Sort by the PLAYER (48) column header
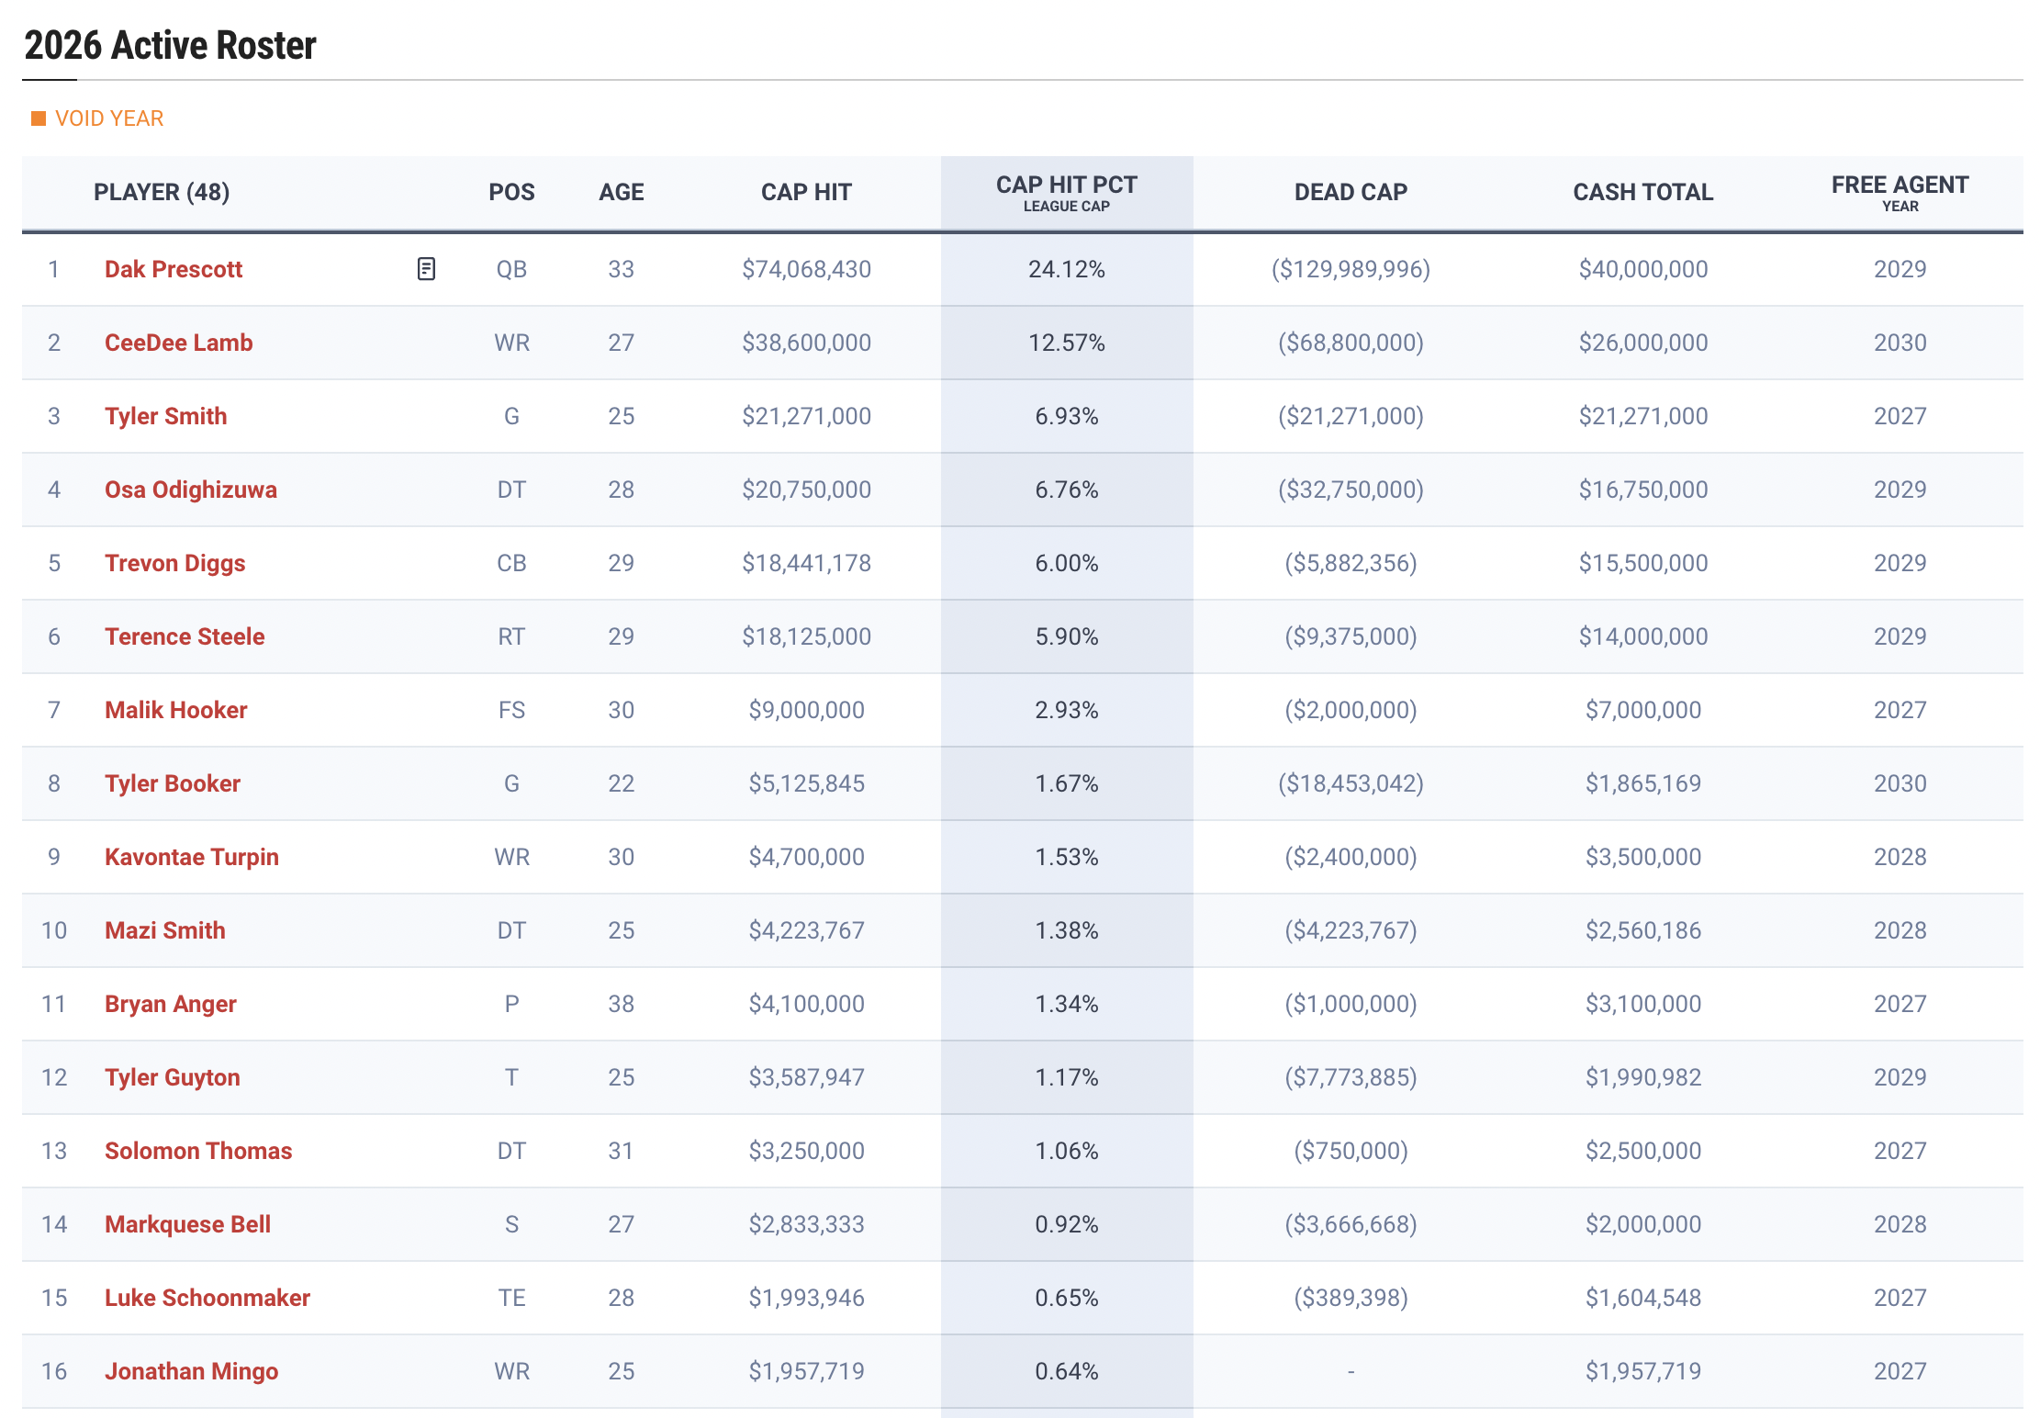The width and height of the screenshot is (2040, 1418). (x=162, y=192)
